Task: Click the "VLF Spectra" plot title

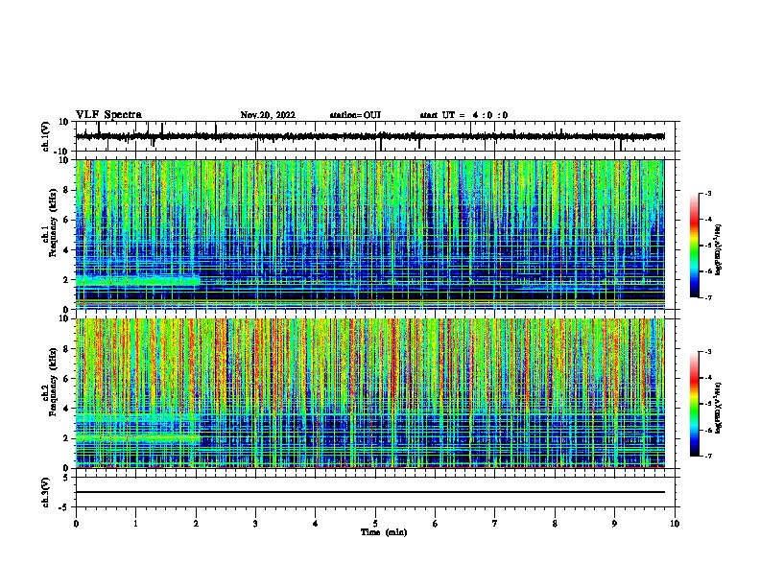Action: pos(108,115)
